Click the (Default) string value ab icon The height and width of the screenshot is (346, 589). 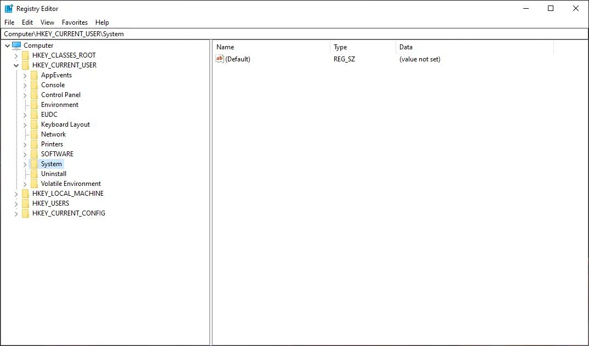click(x=220, y=59)
